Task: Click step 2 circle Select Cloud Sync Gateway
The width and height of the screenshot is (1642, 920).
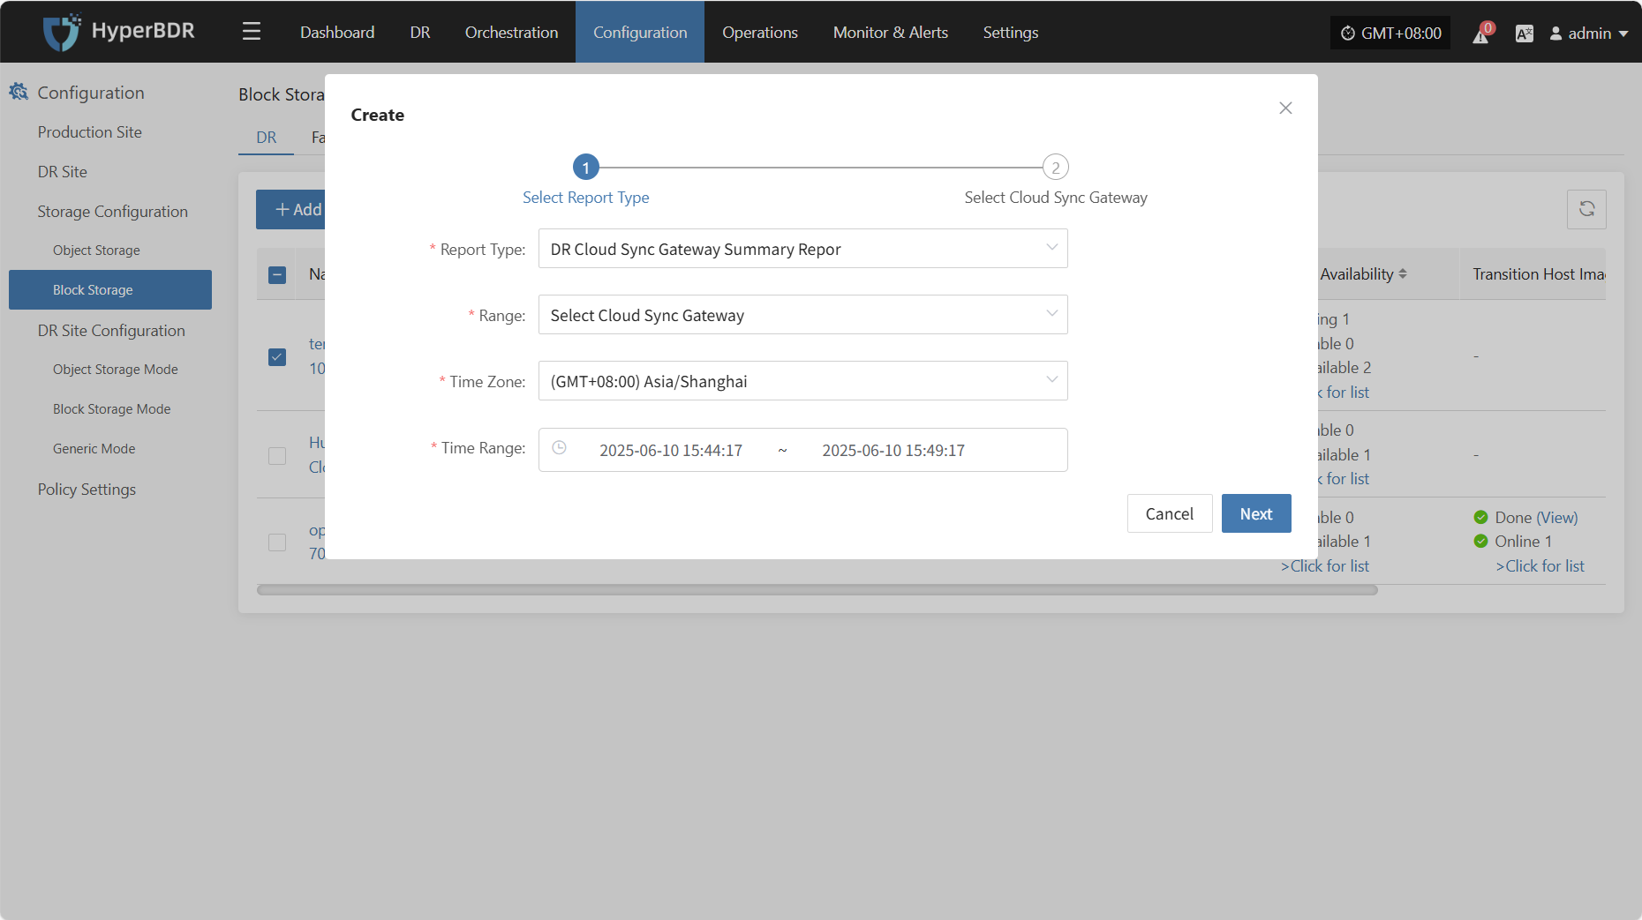Action: (x=1056, y=167)
